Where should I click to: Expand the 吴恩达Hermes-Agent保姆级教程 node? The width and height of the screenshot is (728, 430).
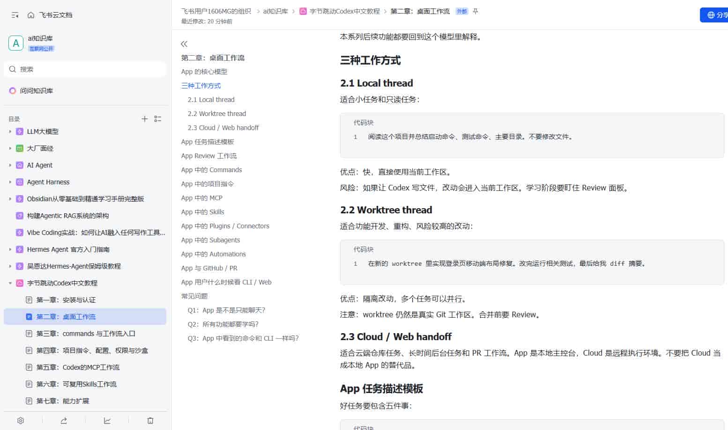point(10,266)
